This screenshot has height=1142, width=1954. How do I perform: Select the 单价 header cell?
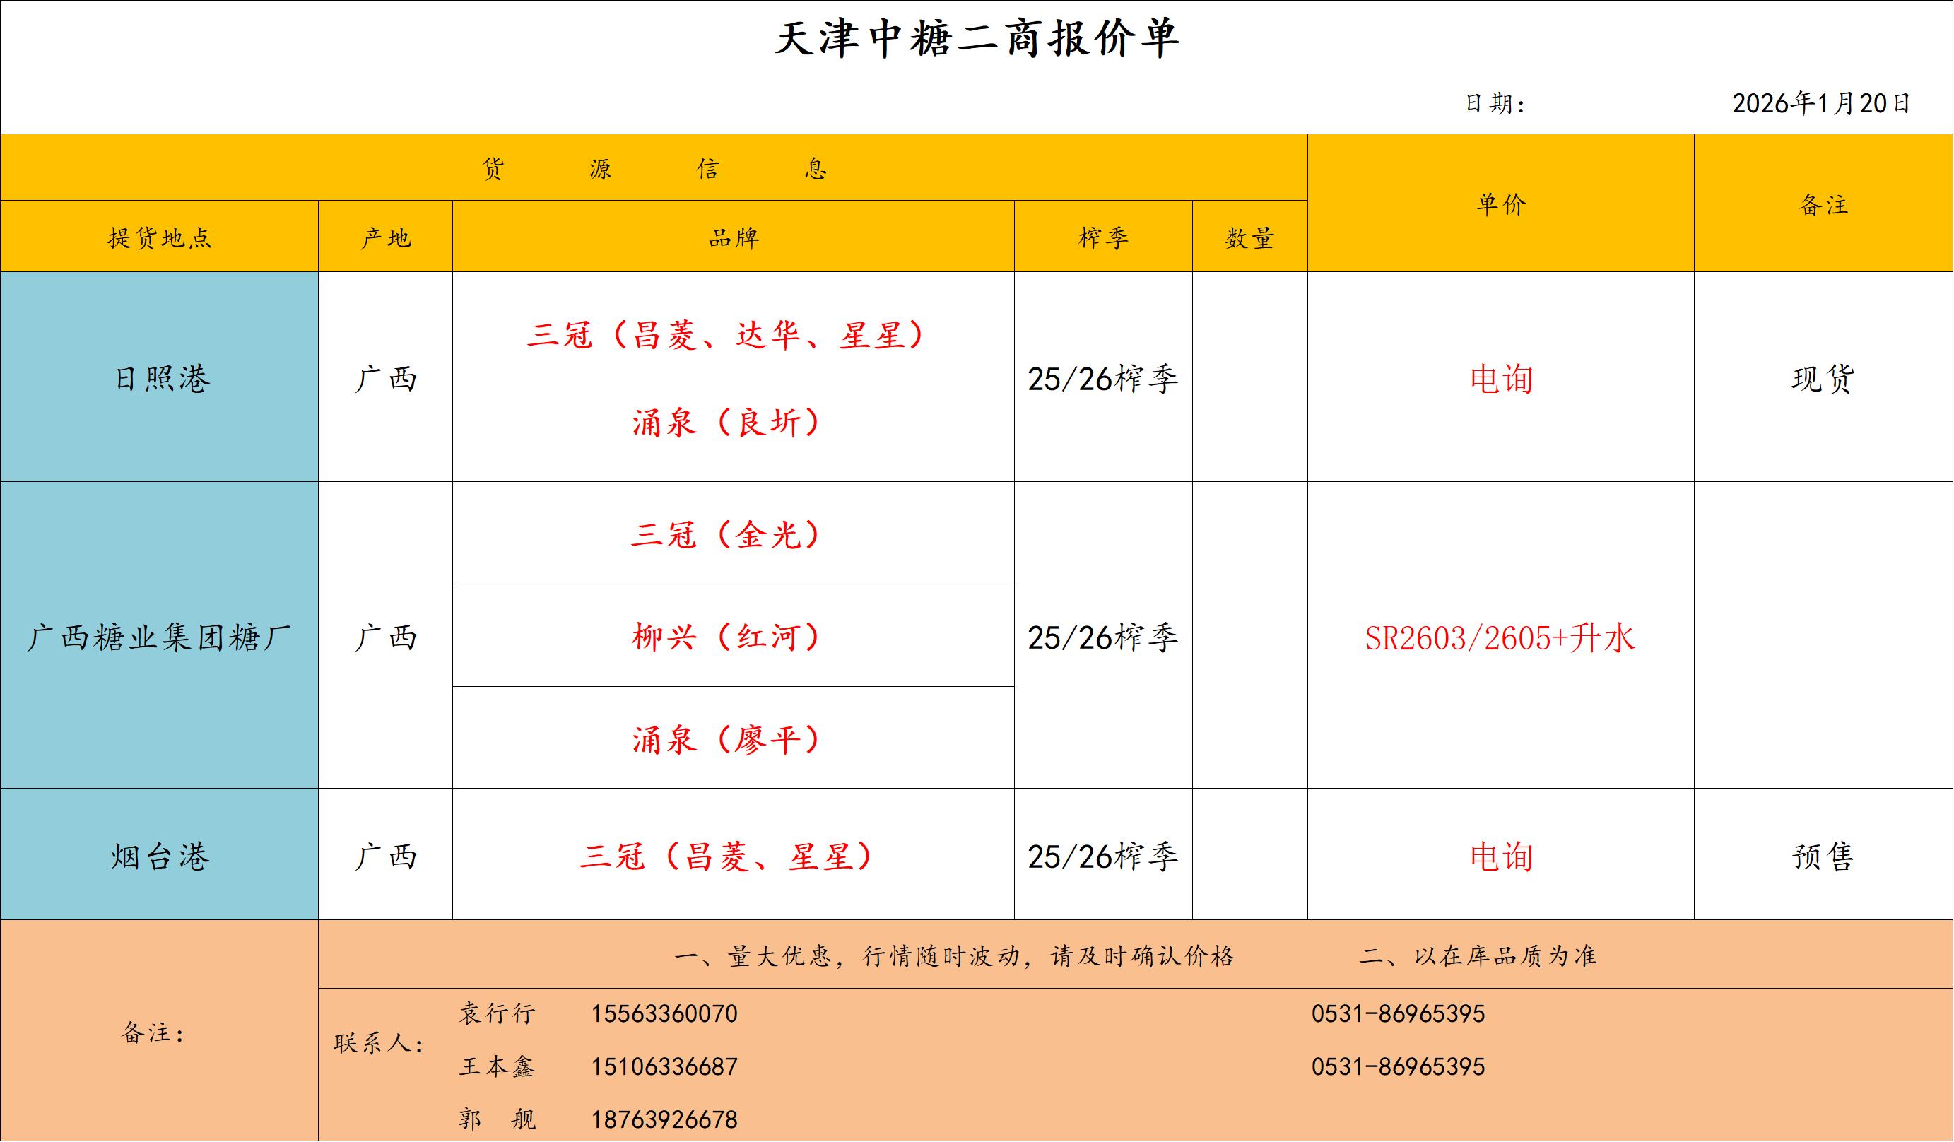click(x=1500, y=204)
